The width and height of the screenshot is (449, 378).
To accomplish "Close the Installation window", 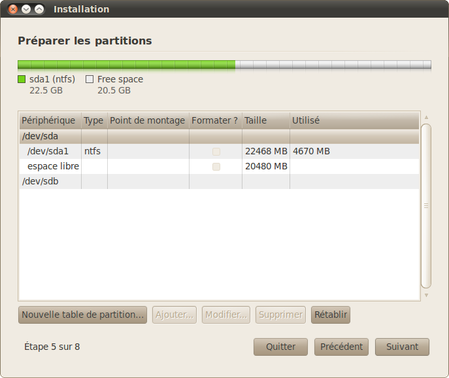I will click(x=14, y=9).
